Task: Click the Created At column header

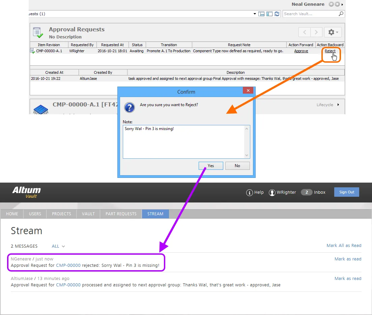Action: tap(54, 72)
